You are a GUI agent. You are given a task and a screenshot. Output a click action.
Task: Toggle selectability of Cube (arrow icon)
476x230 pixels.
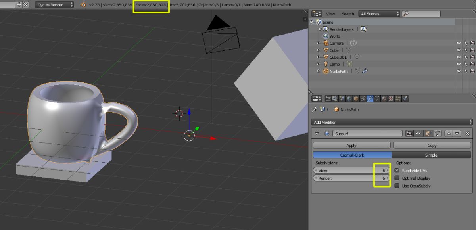pos(466,50)
